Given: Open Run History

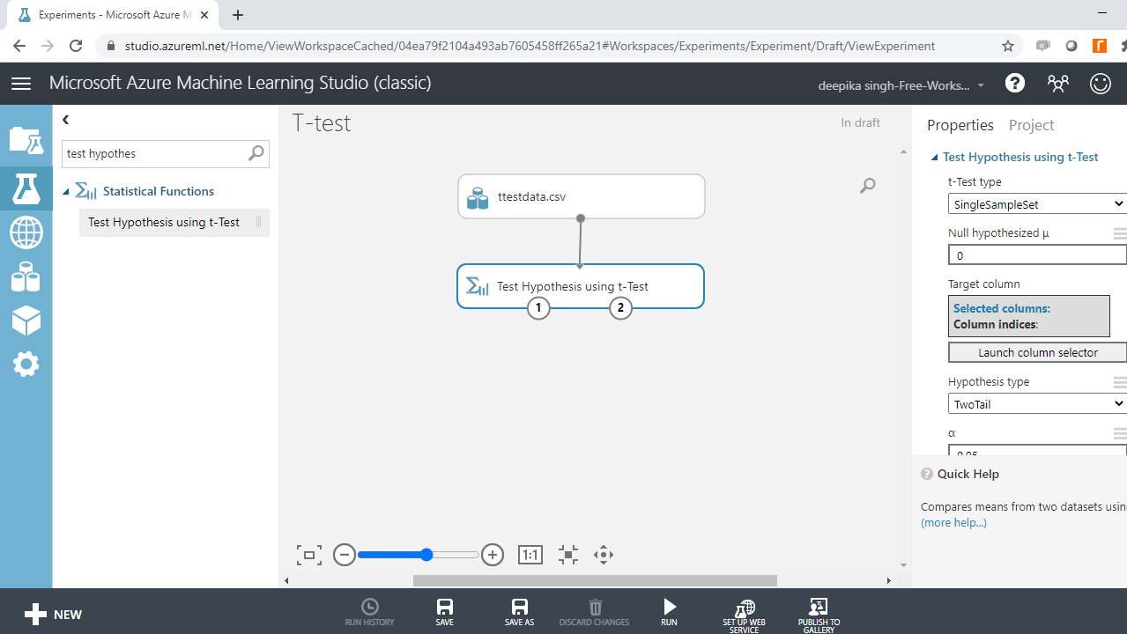Looking at the screenshot, I should [370, 613].
